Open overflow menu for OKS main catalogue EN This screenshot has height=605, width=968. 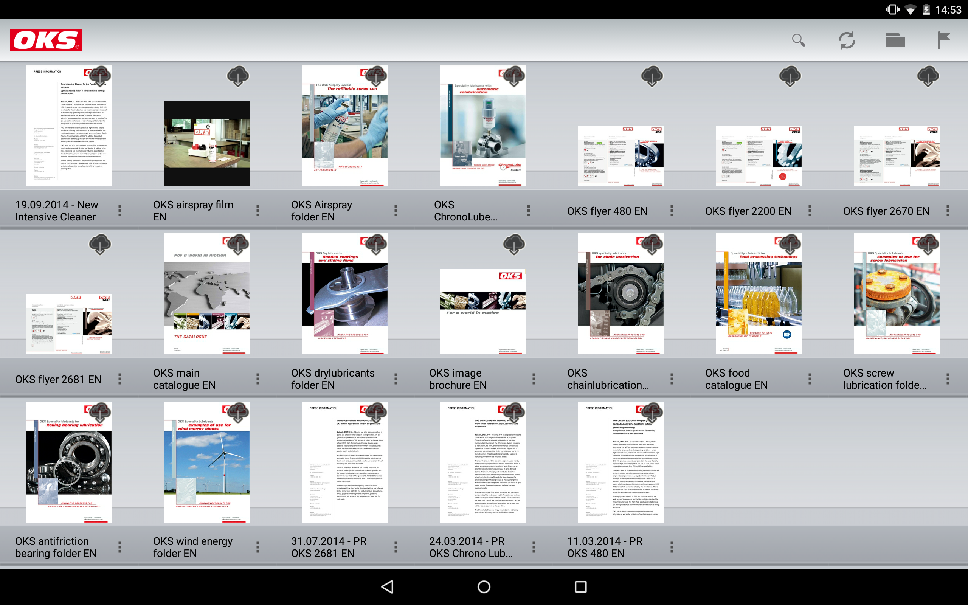coord(258,379)
